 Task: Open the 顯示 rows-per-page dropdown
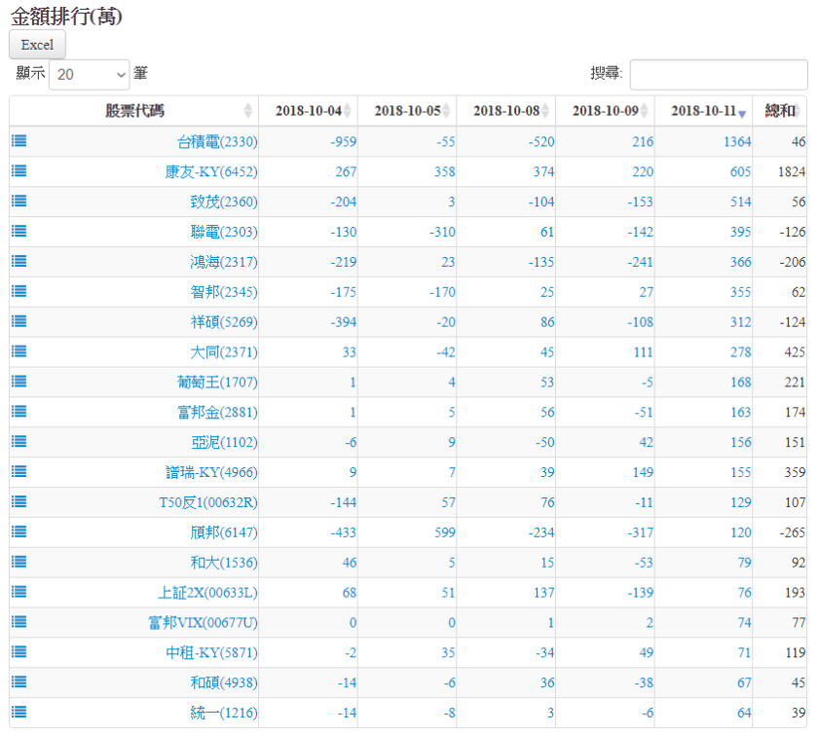[x=89, y=74]
